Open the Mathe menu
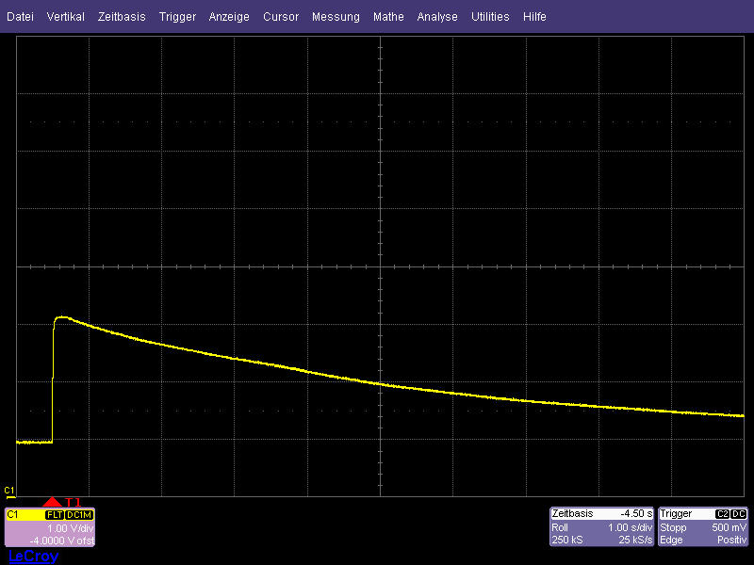The width and height of the screenshot is (754, 565). coord(388,17)
